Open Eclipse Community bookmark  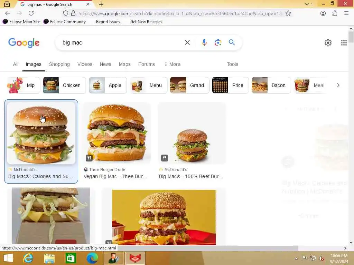coord(65,22)
